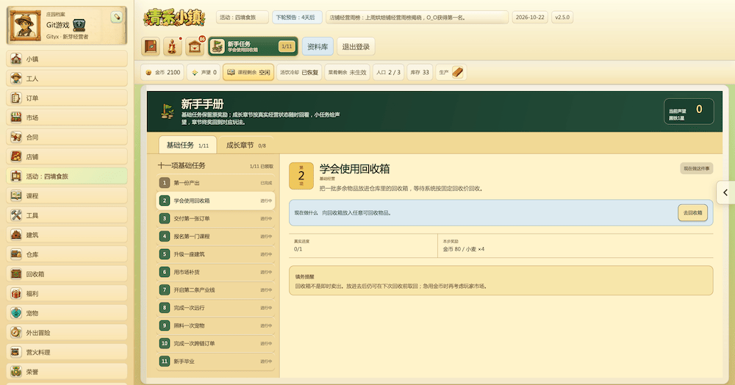Click the 人口 2/3 population chip
The height and width of the screenshot is (385, 735).
[x=388, y=72]
